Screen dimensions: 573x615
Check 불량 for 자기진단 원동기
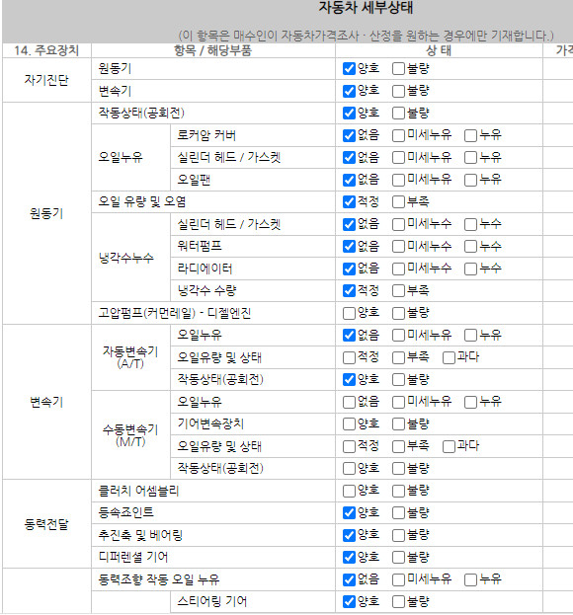[398, 69]
